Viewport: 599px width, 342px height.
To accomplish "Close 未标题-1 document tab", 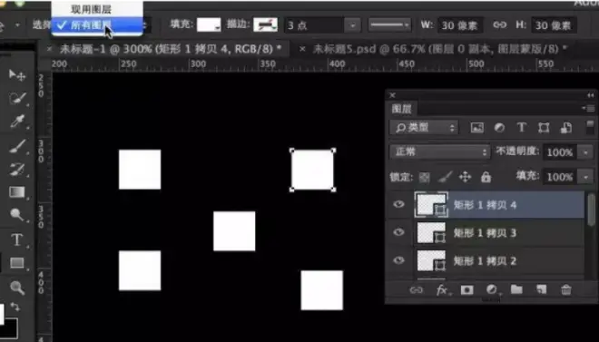I will coord(49,49).
